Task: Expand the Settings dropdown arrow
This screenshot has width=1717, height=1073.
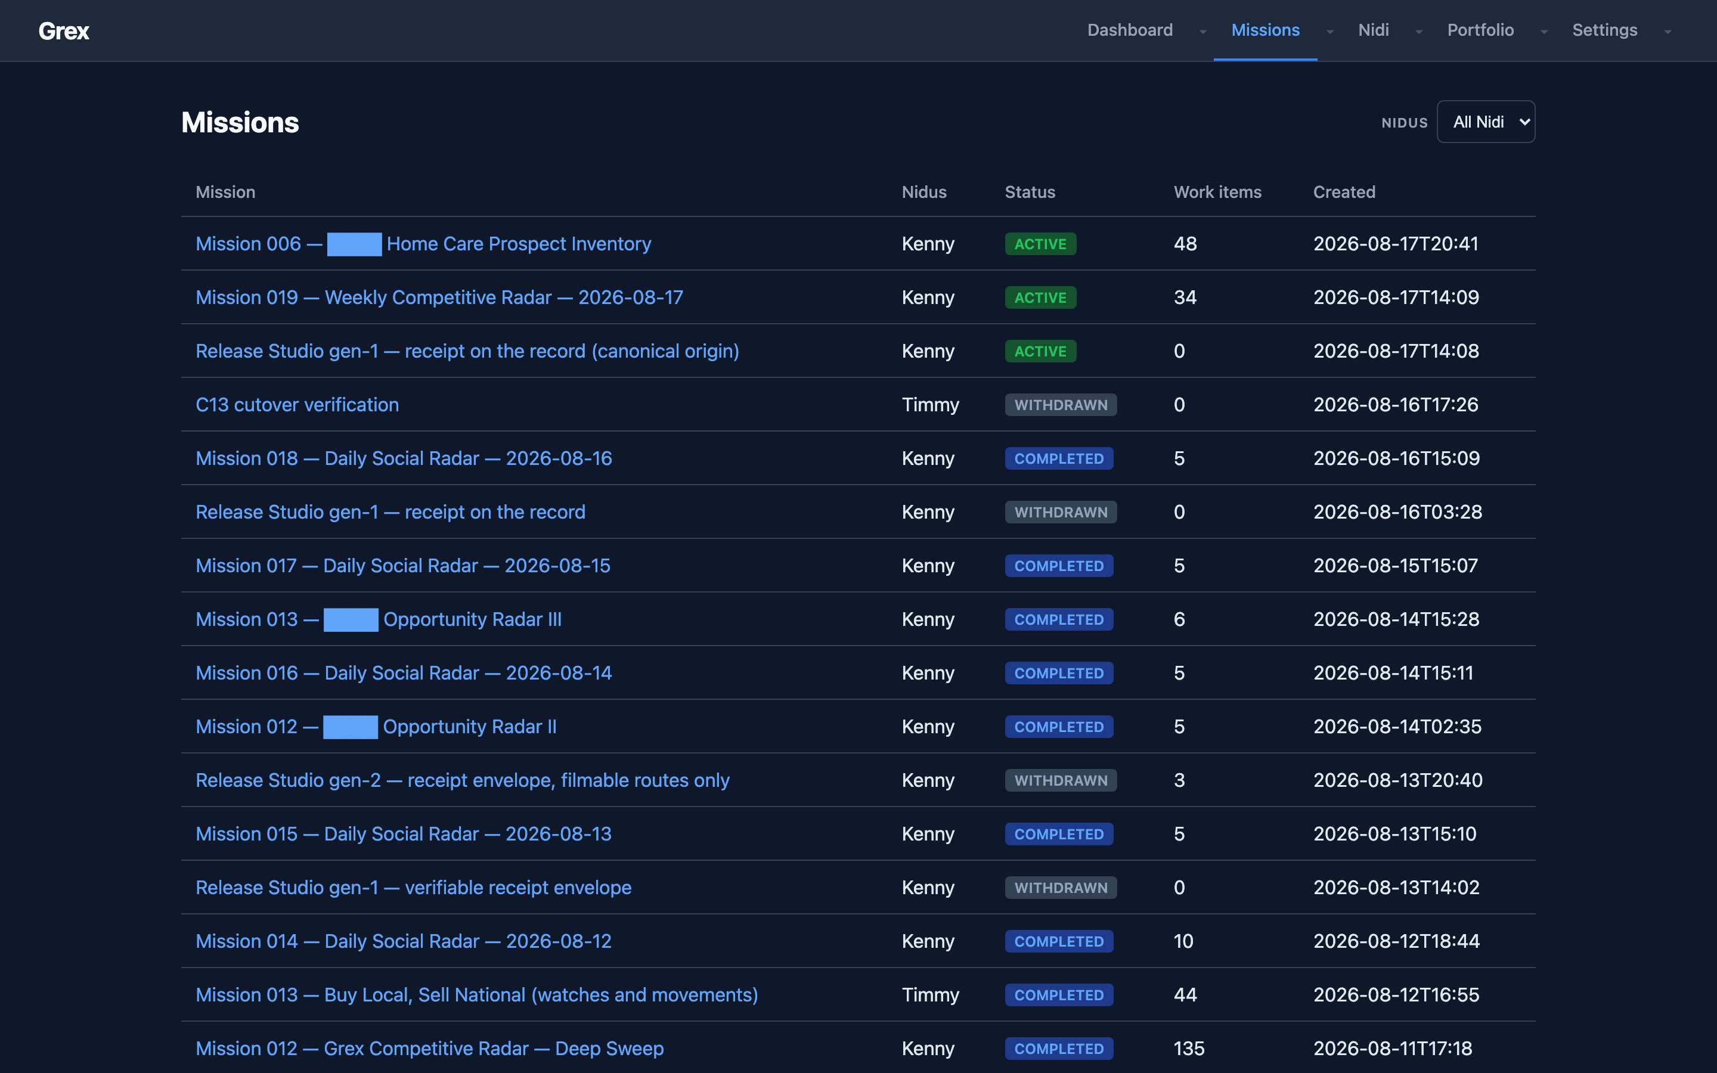Action: pos(1668,31)
